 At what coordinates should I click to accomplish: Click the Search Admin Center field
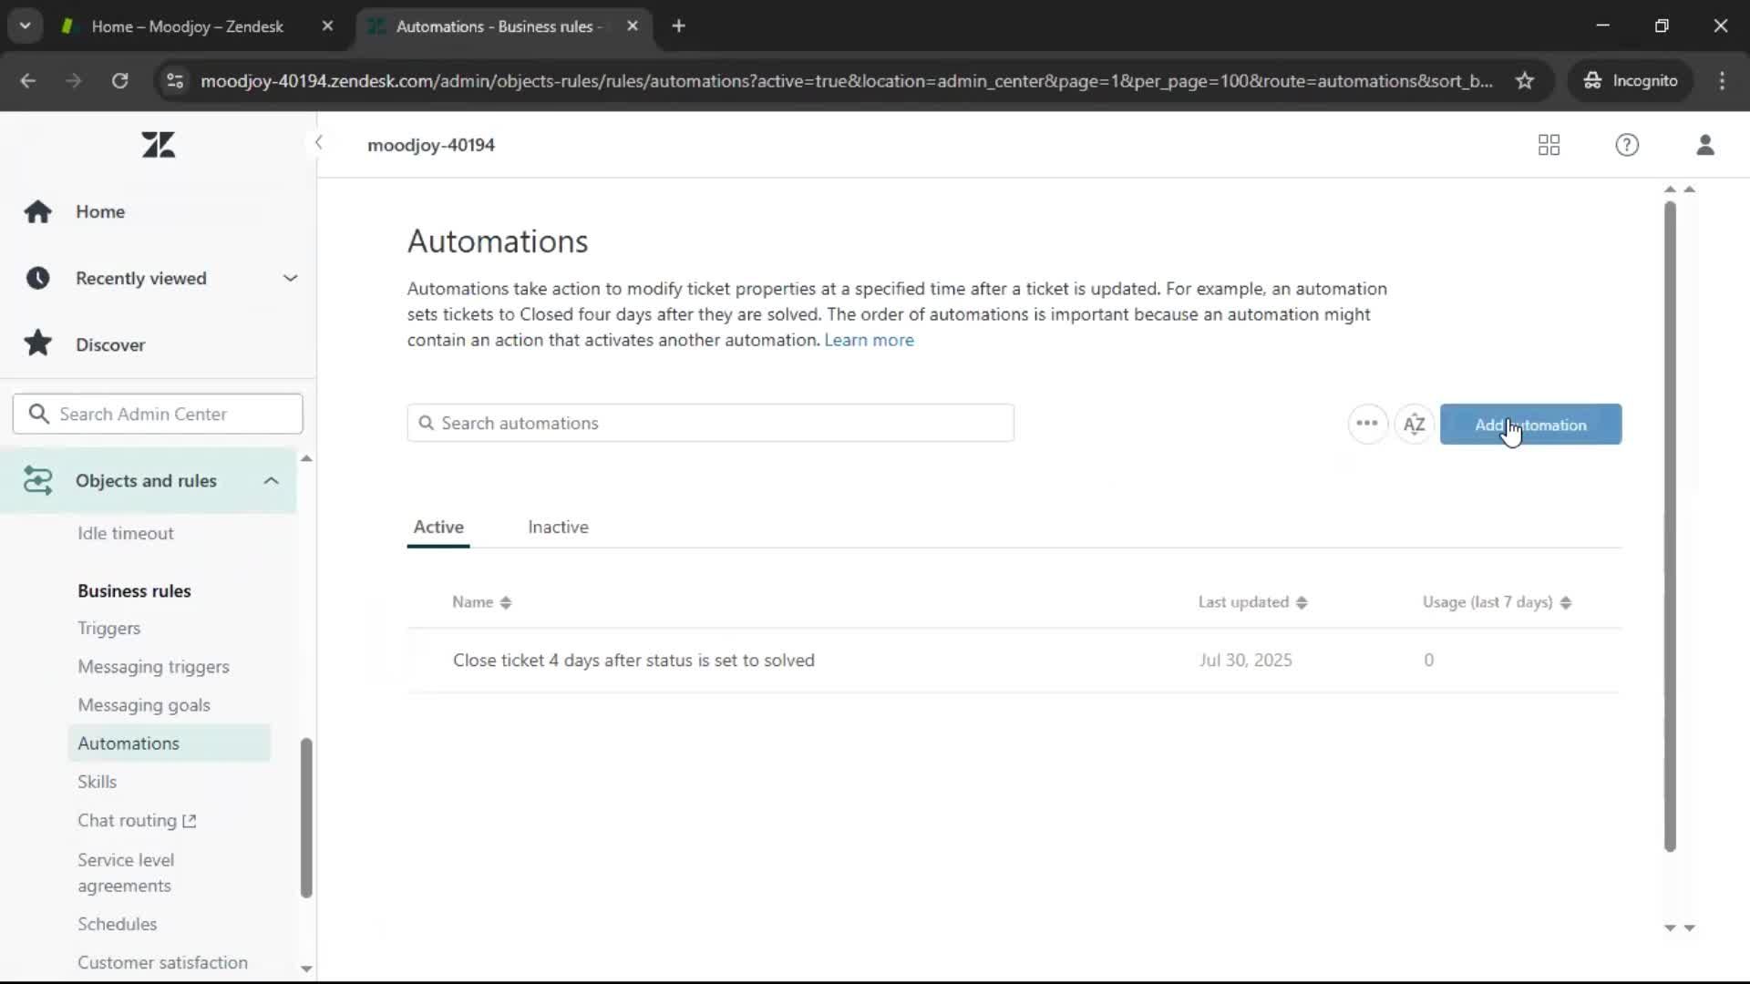point(158,414)
